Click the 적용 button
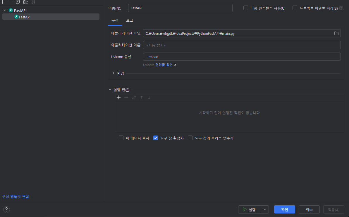The image size is (349, 217). (x=334, y=209)
